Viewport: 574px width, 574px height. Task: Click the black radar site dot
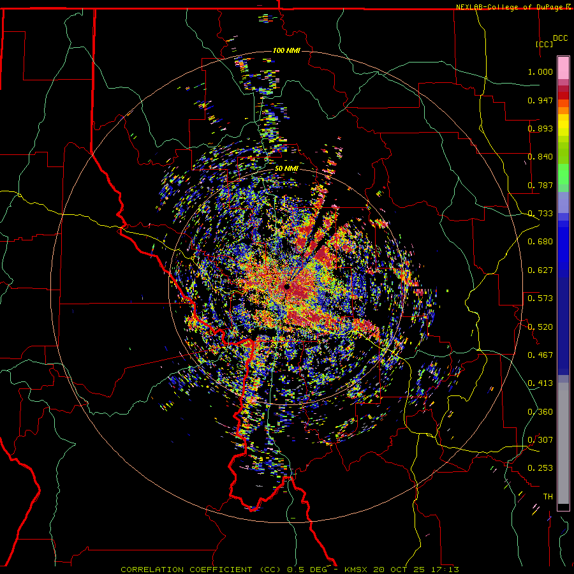click(x=286, y=286)
